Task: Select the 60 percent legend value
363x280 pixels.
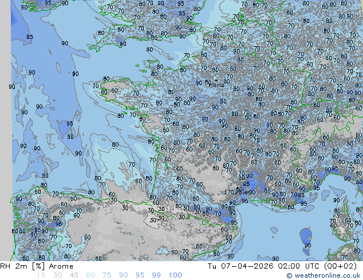Action: [x=90, y=275]
